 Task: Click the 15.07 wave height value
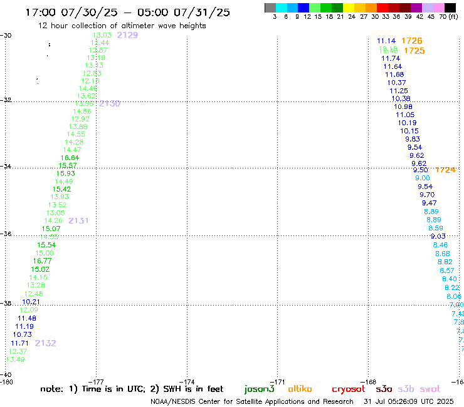click(x=51, y=229)
